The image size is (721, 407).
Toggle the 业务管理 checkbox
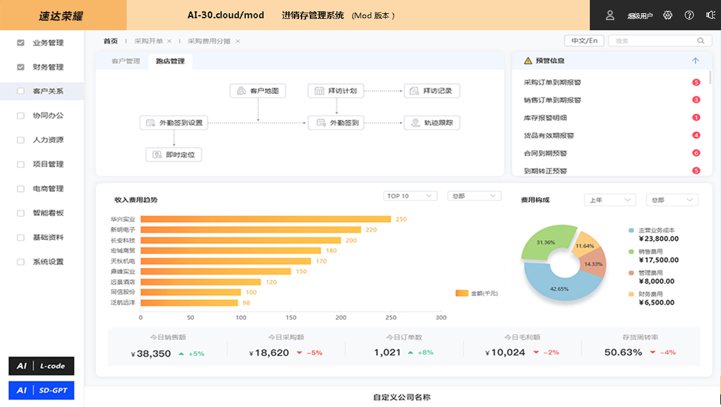tap(21, 43)
